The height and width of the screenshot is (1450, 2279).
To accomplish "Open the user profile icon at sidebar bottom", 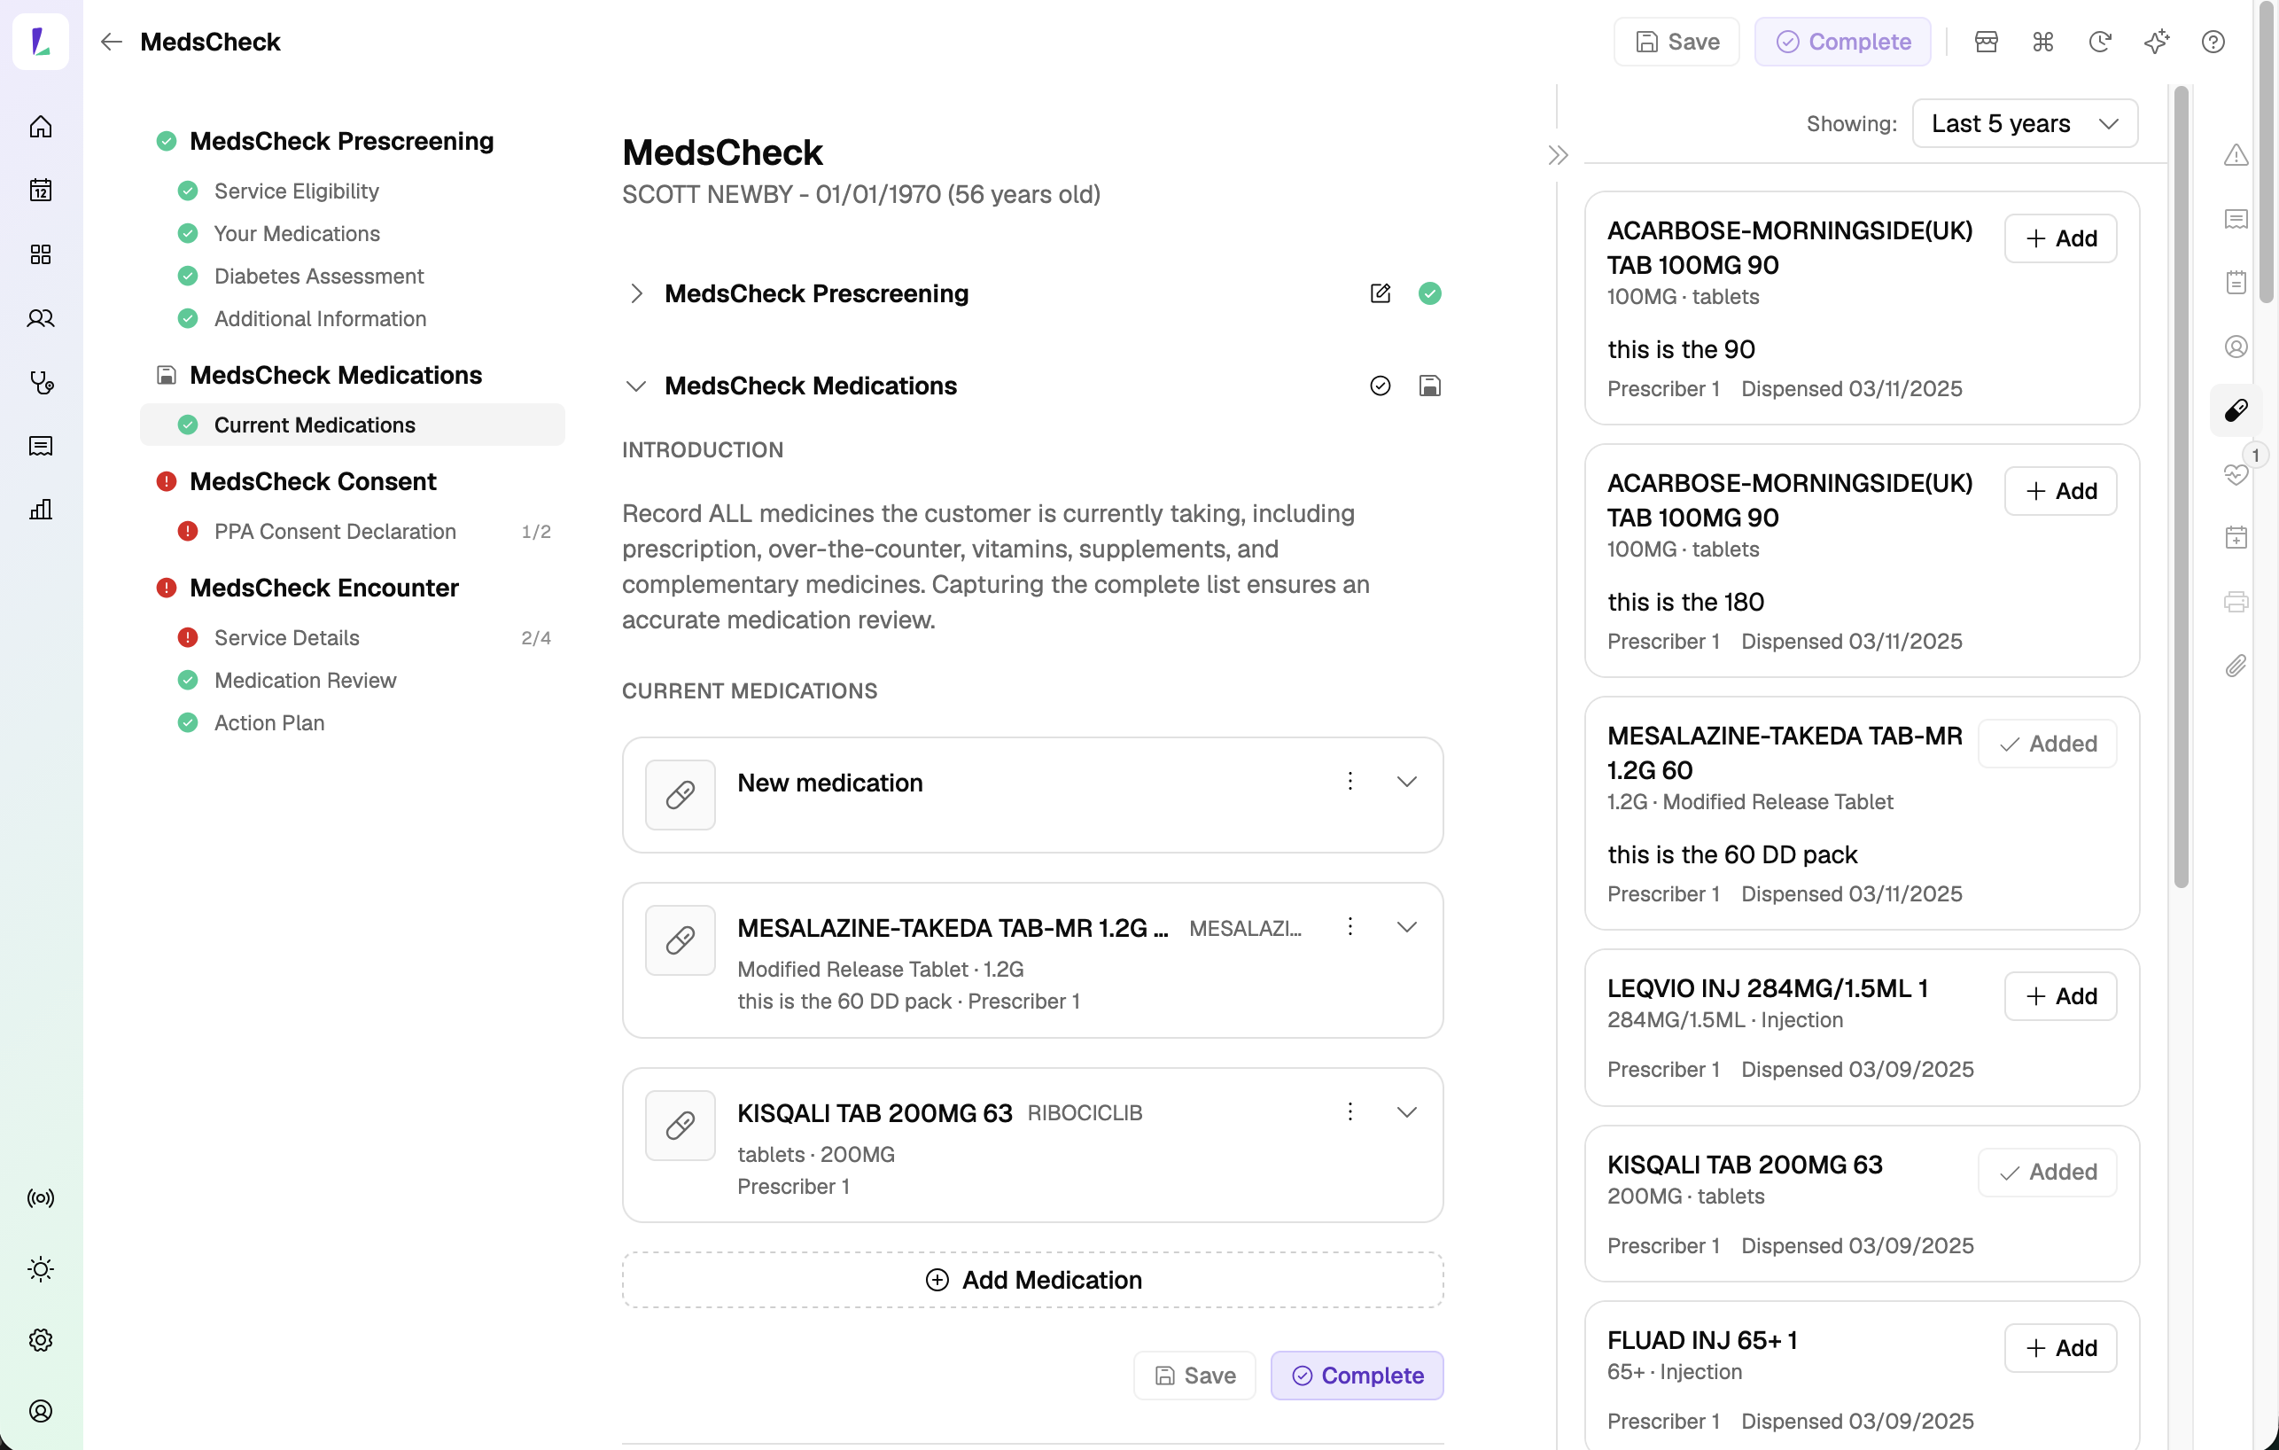I will tap(41, 1411).
